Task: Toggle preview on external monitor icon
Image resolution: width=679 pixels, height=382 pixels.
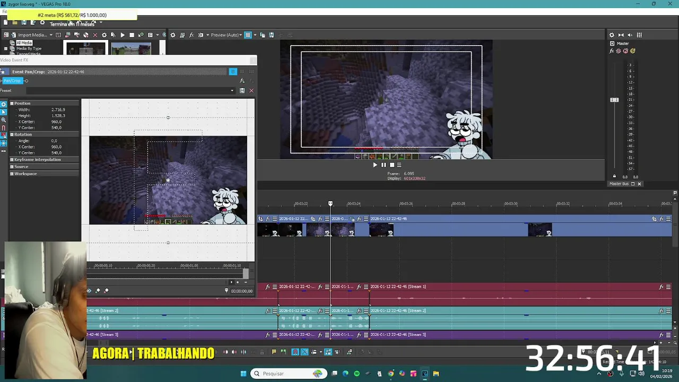Action: pyautogui.click(x=182, y=35)
